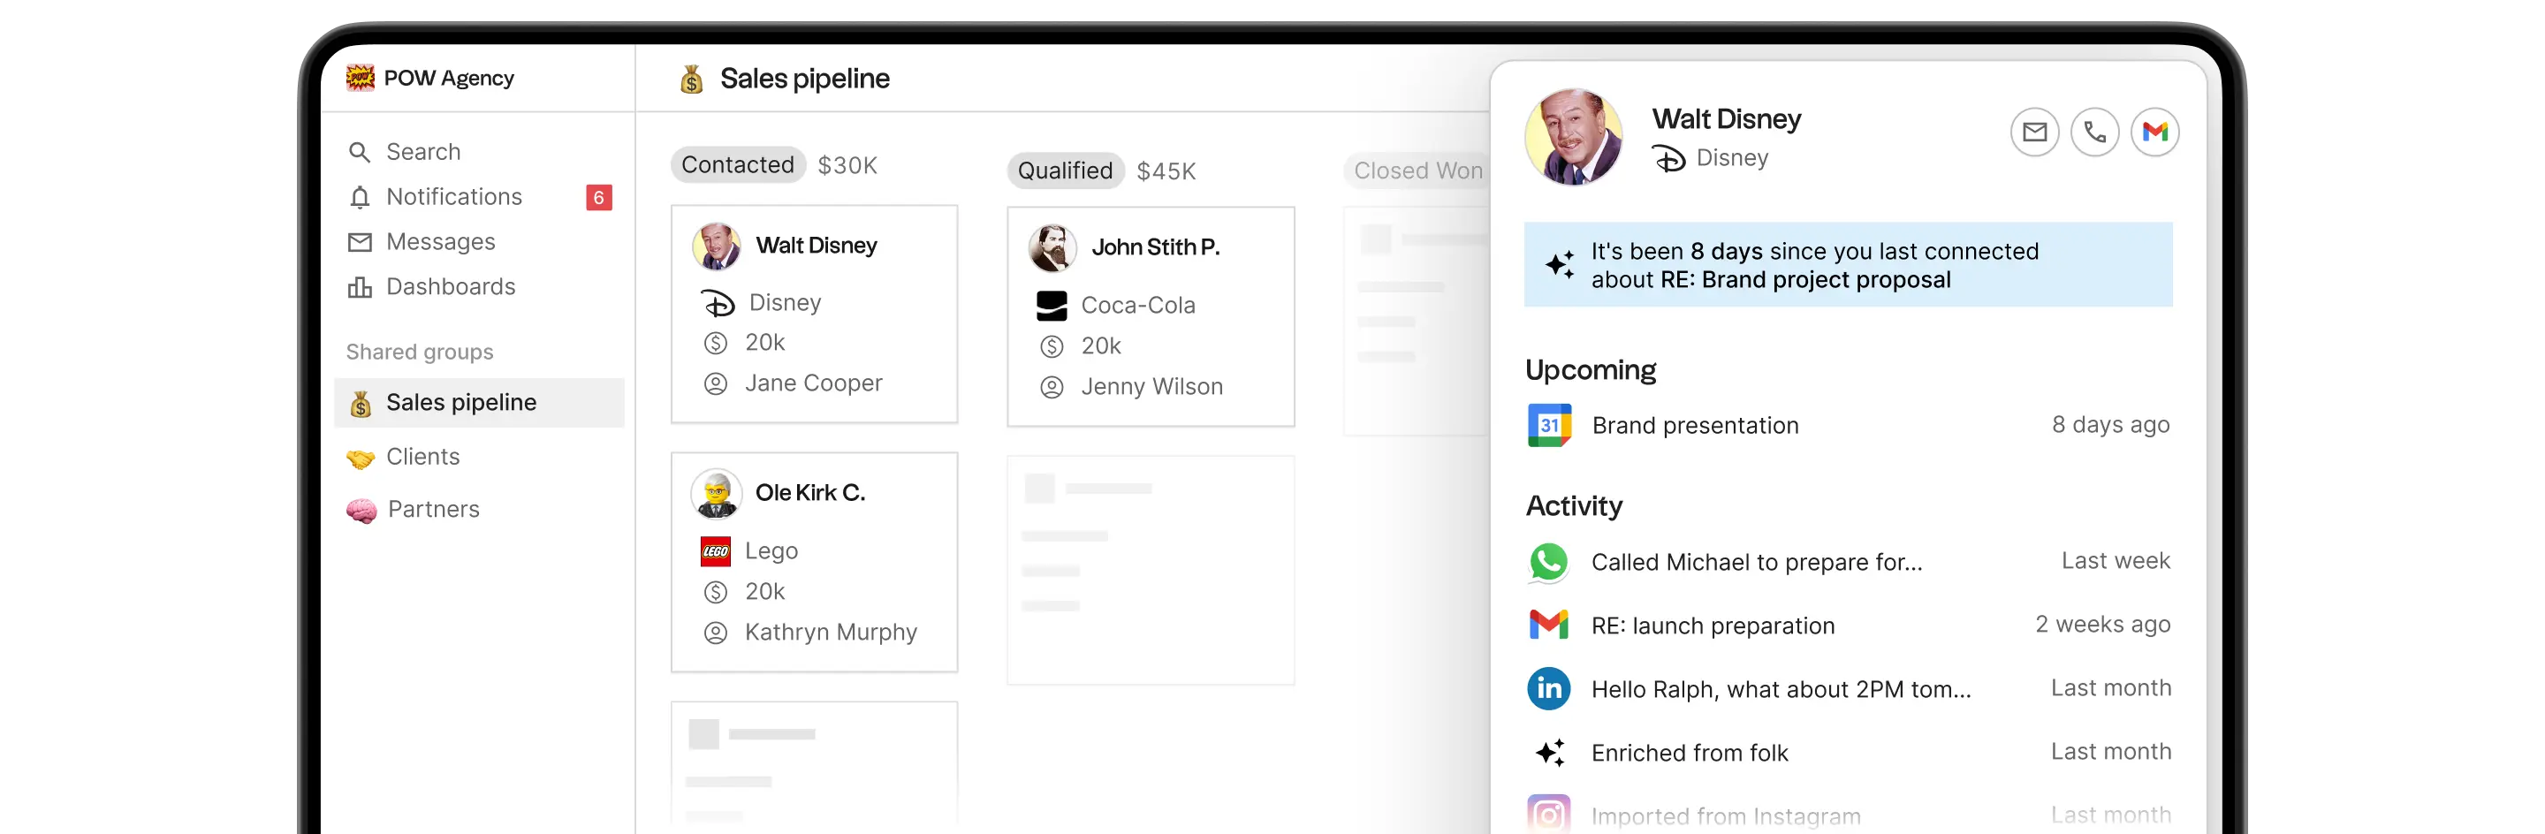Click the Gmail button in Walt Disney panel header
Viewport: 2545px width, 834px height.
pos(2154,133)
